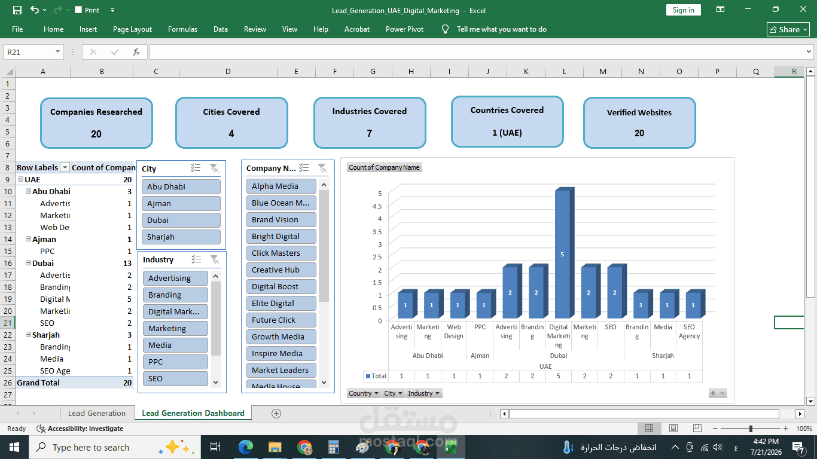Image resolution: width=817 pixels, height=459 pixels.
Task: Open the Insert ribbon tab
Action: click(88, 29)
